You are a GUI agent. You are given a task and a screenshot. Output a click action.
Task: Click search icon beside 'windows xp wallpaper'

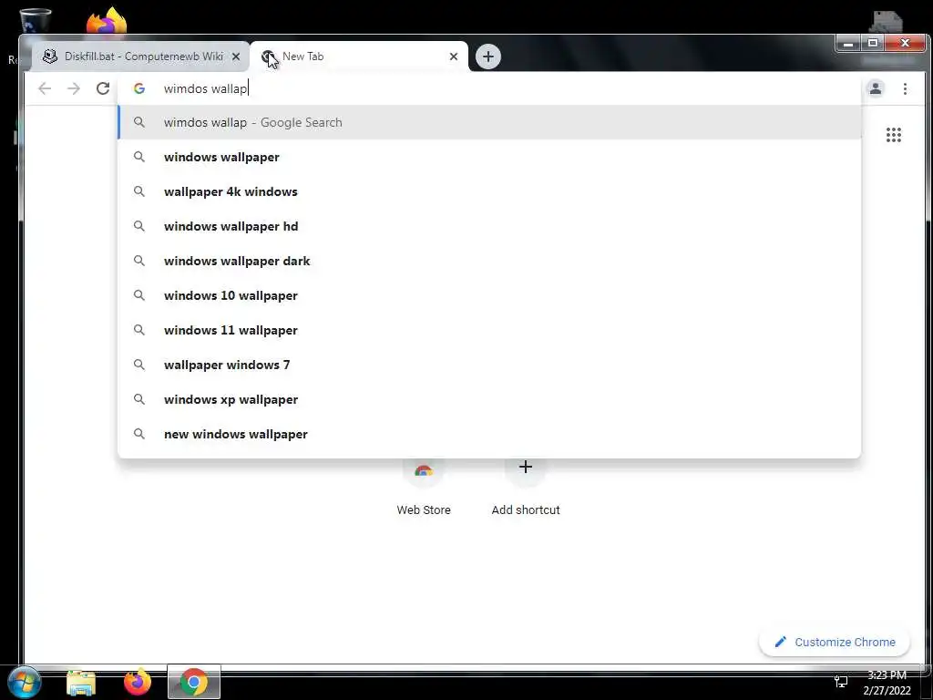pyautogui.click(x=139, y=399)
